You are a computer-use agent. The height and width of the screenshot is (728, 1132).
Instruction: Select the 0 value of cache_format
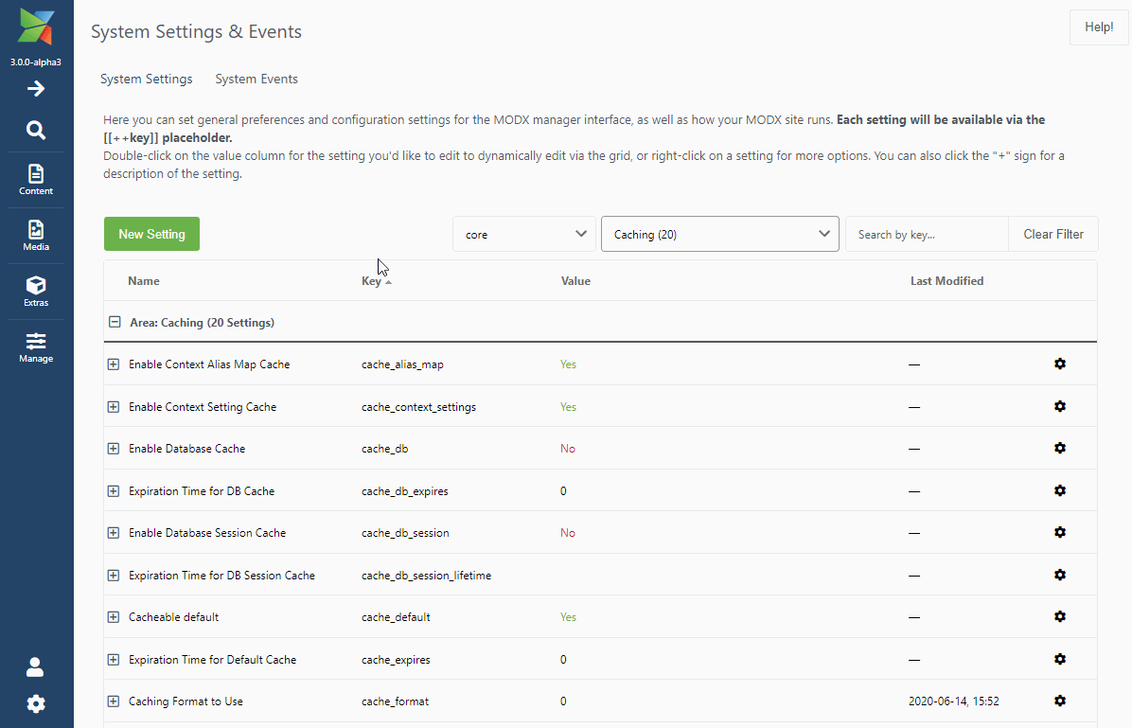click(x=563, y=701)
